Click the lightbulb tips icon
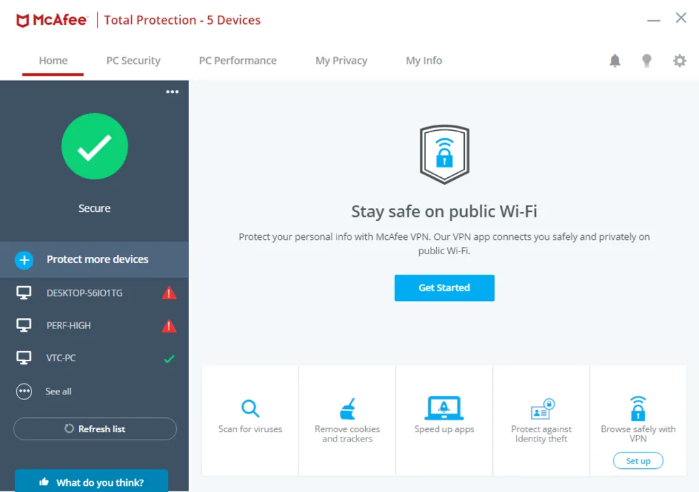 647,61
